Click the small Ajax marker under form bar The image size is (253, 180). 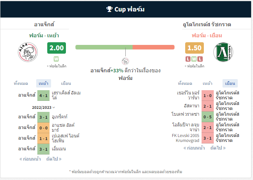point(125,61)
